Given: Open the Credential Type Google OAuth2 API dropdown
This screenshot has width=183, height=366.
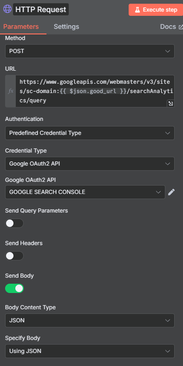Looking at the screenshot, I should [x=90, y=164].
